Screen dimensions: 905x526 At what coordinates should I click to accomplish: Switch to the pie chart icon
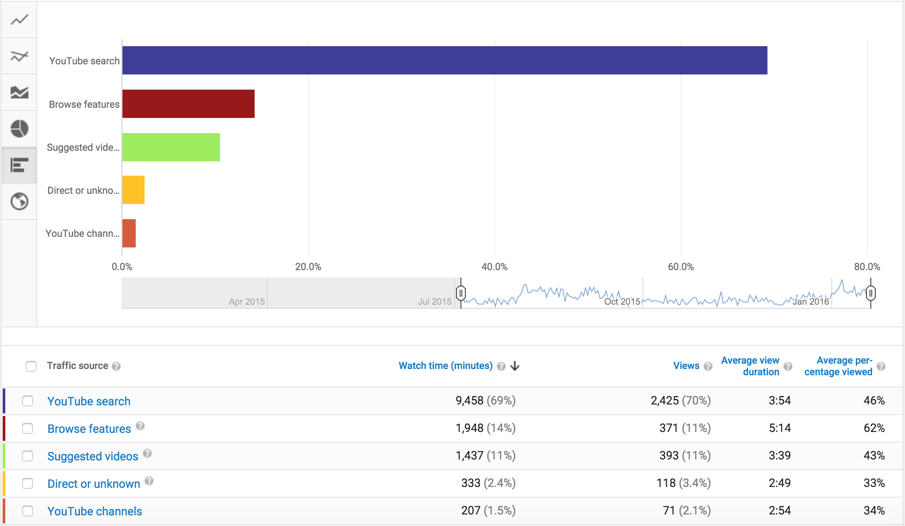click(x=20, y=129)
